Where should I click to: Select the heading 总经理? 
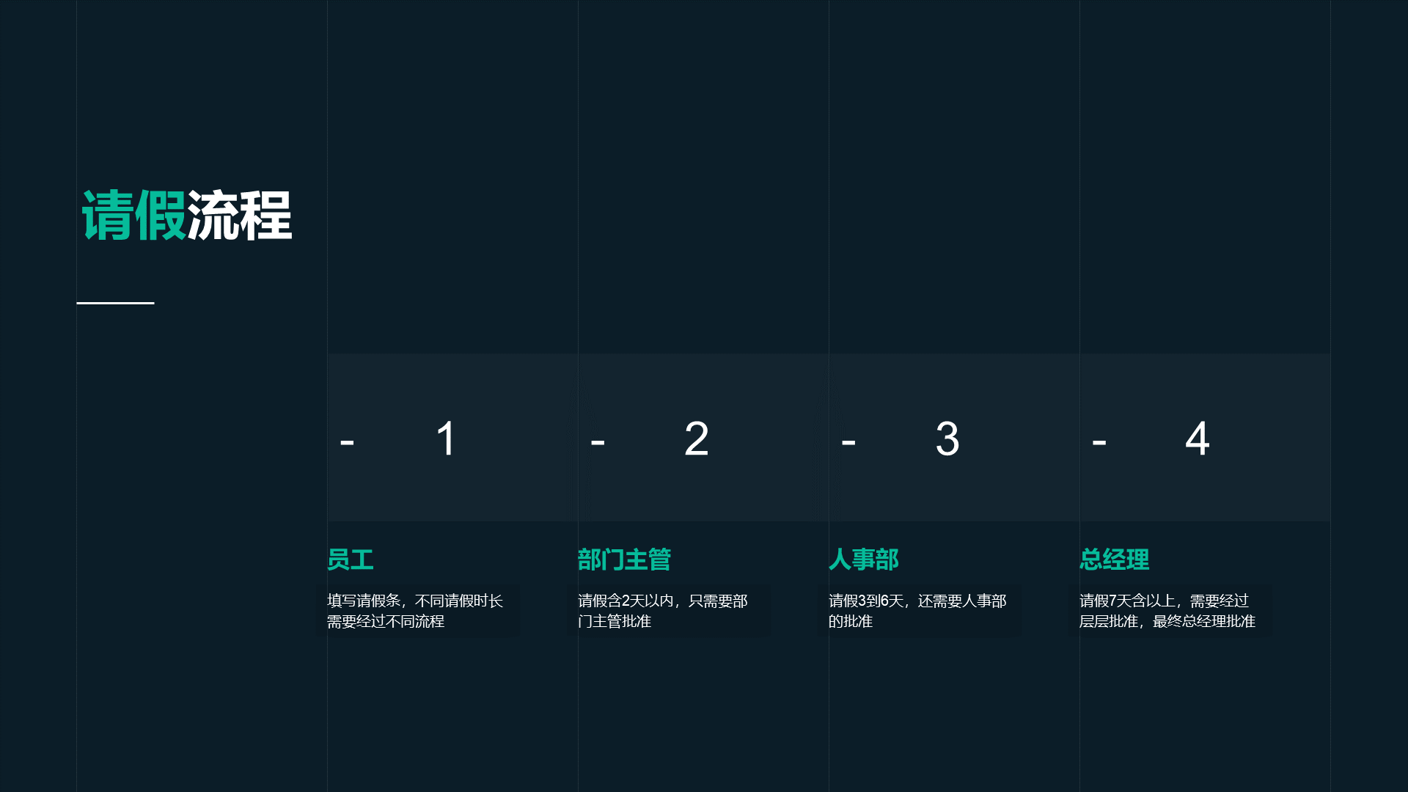(1115, 560)
